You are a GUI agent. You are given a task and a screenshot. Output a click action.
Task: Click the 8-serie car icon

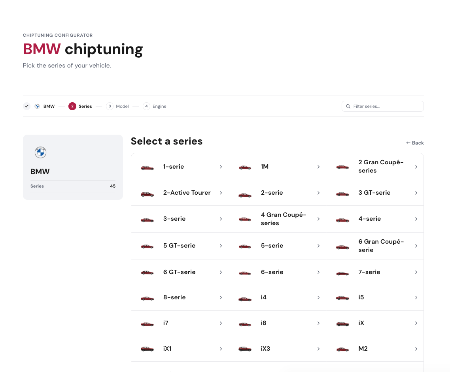pyautogui.click(x=147, y=298)
